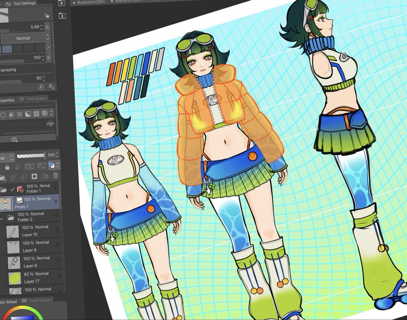407x320 pixels.
Task: Switch to the Illustration3 canvas tab
Action: click(x=89, y=2)
